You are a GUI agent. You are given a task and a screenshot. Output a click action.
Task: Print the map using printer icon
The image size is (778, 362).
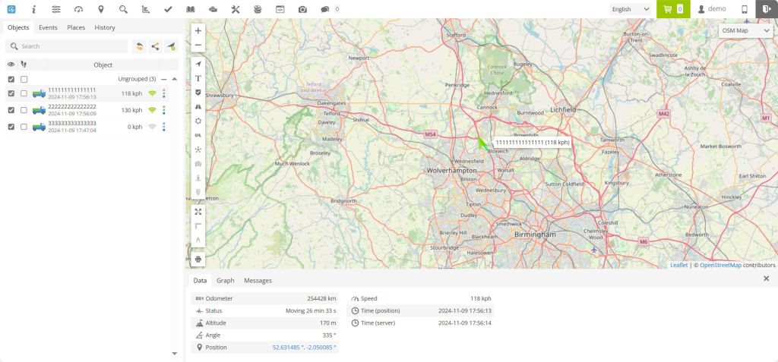point(198,259)
